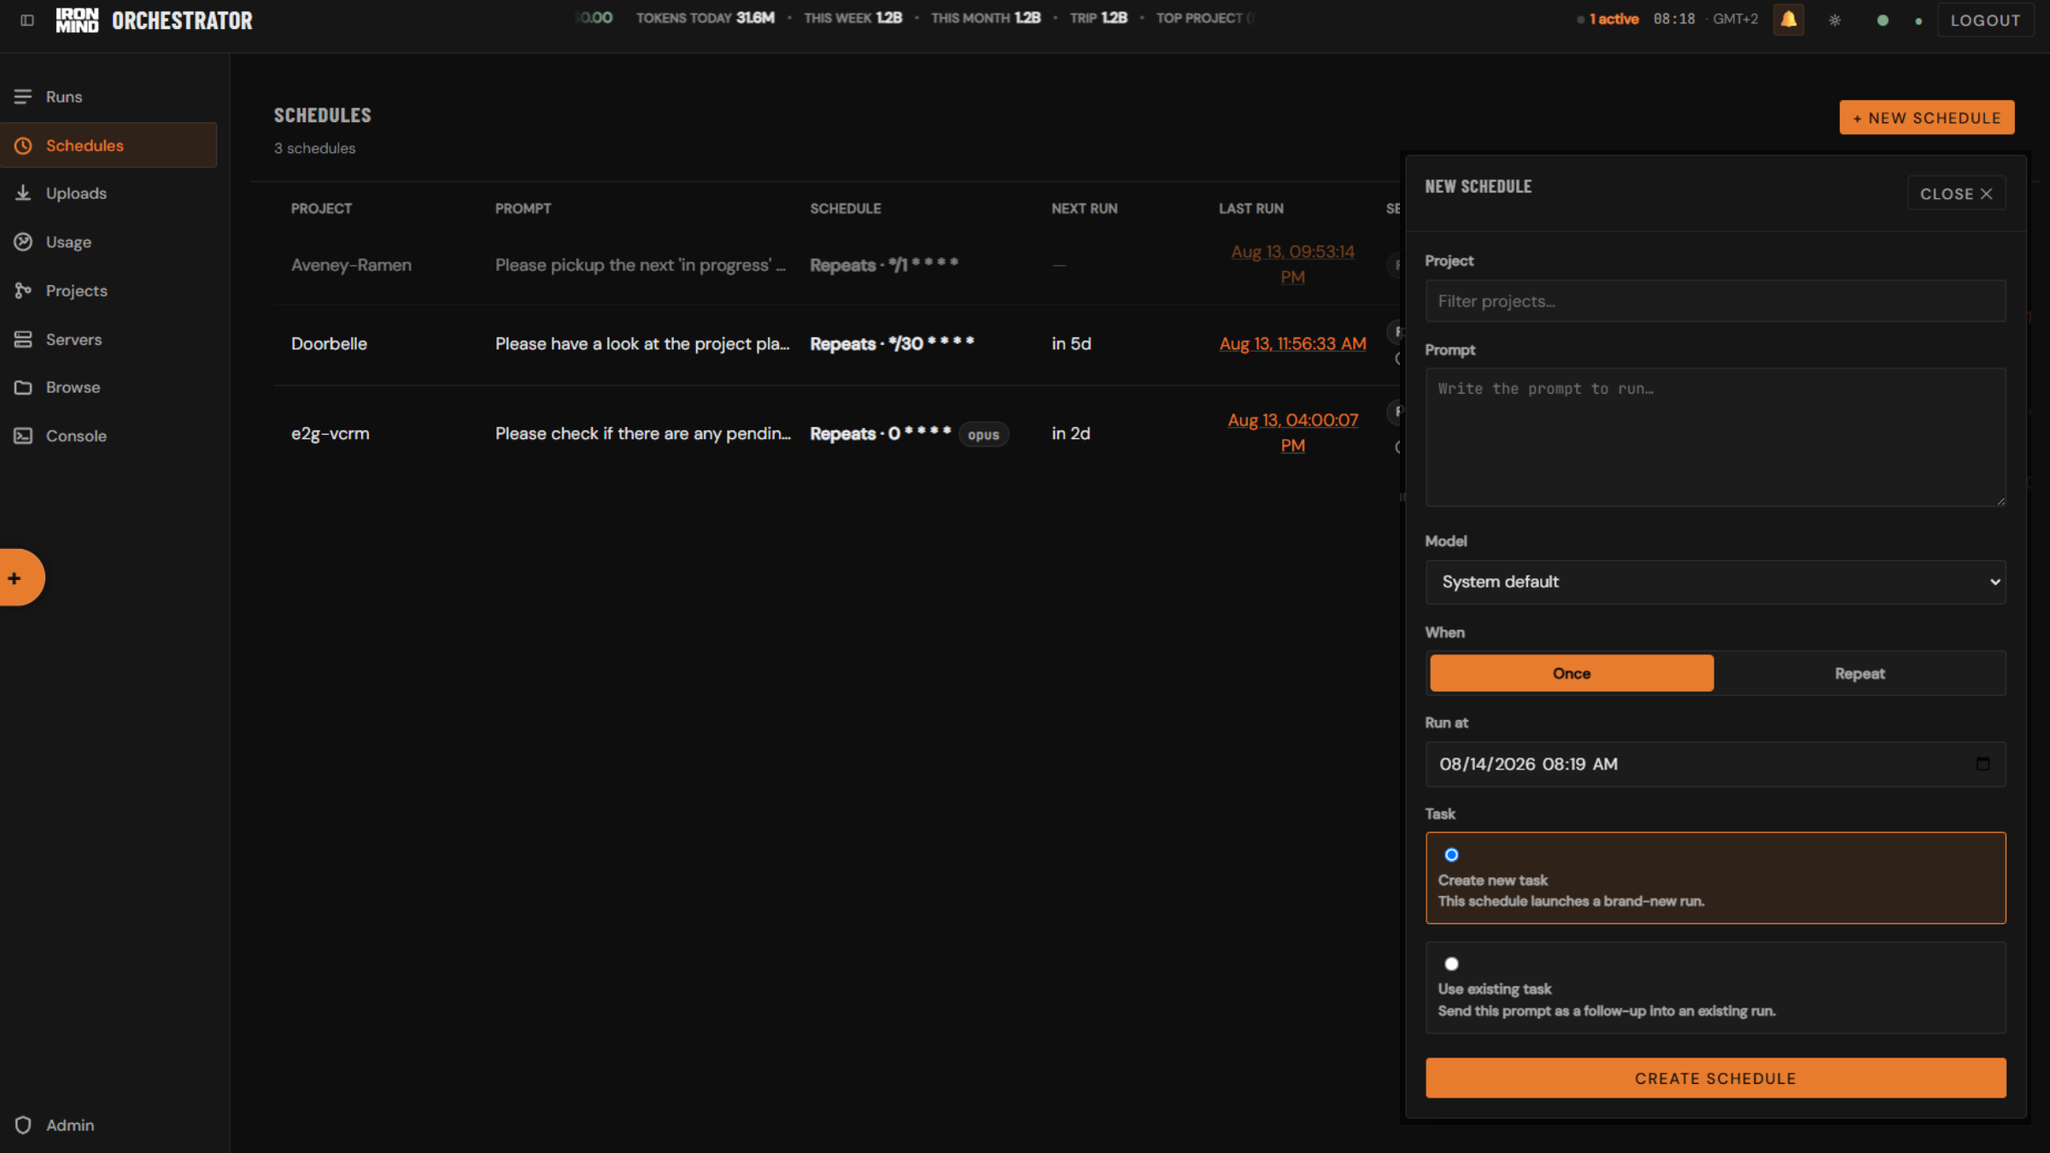Select the Doorbelle project cell
The image size is (2050, 1153).
click(x=329, y=343)
